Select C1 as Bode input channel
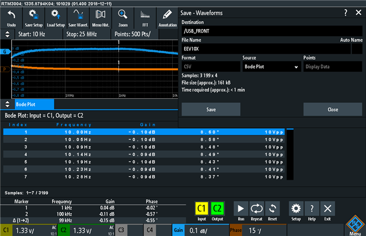This screenshot has height=236, width=366. (x=202, y=208)
